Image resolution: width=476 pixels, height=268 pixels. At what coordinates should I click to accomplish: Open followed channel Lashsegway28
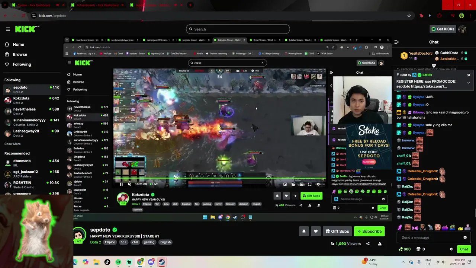pyautogui.click(x=32, y=133)
